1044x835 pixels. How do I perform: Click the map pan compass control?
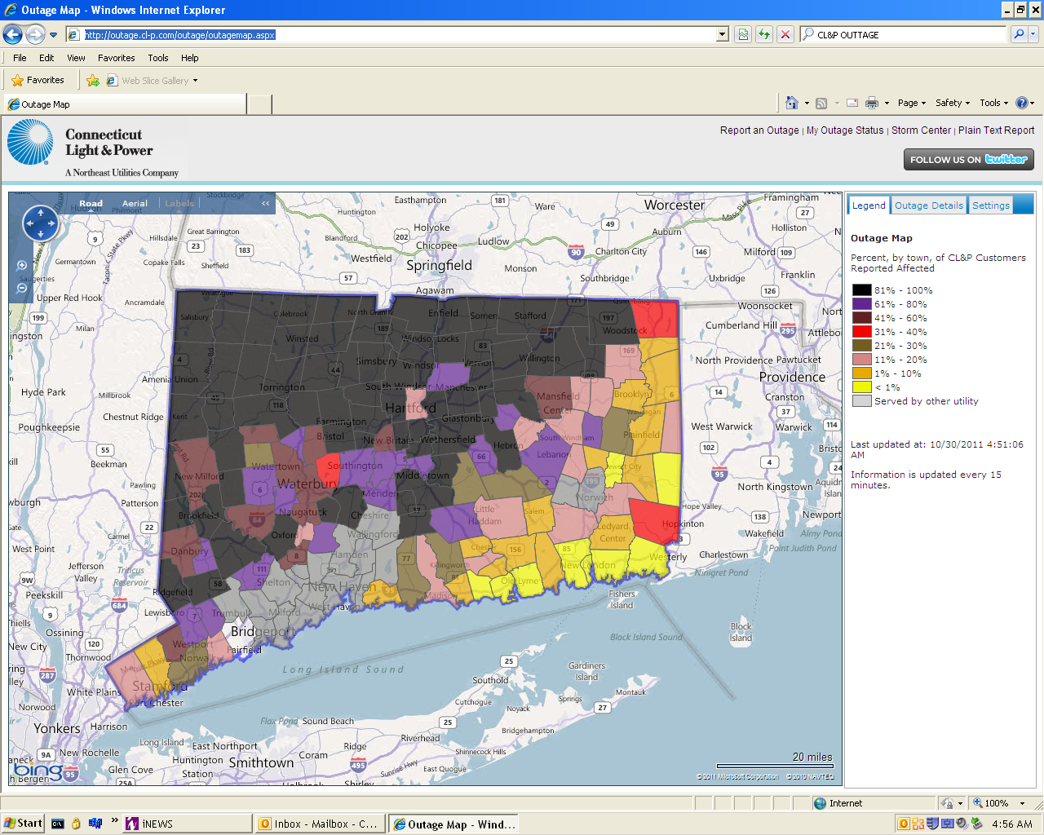(41, 223)
